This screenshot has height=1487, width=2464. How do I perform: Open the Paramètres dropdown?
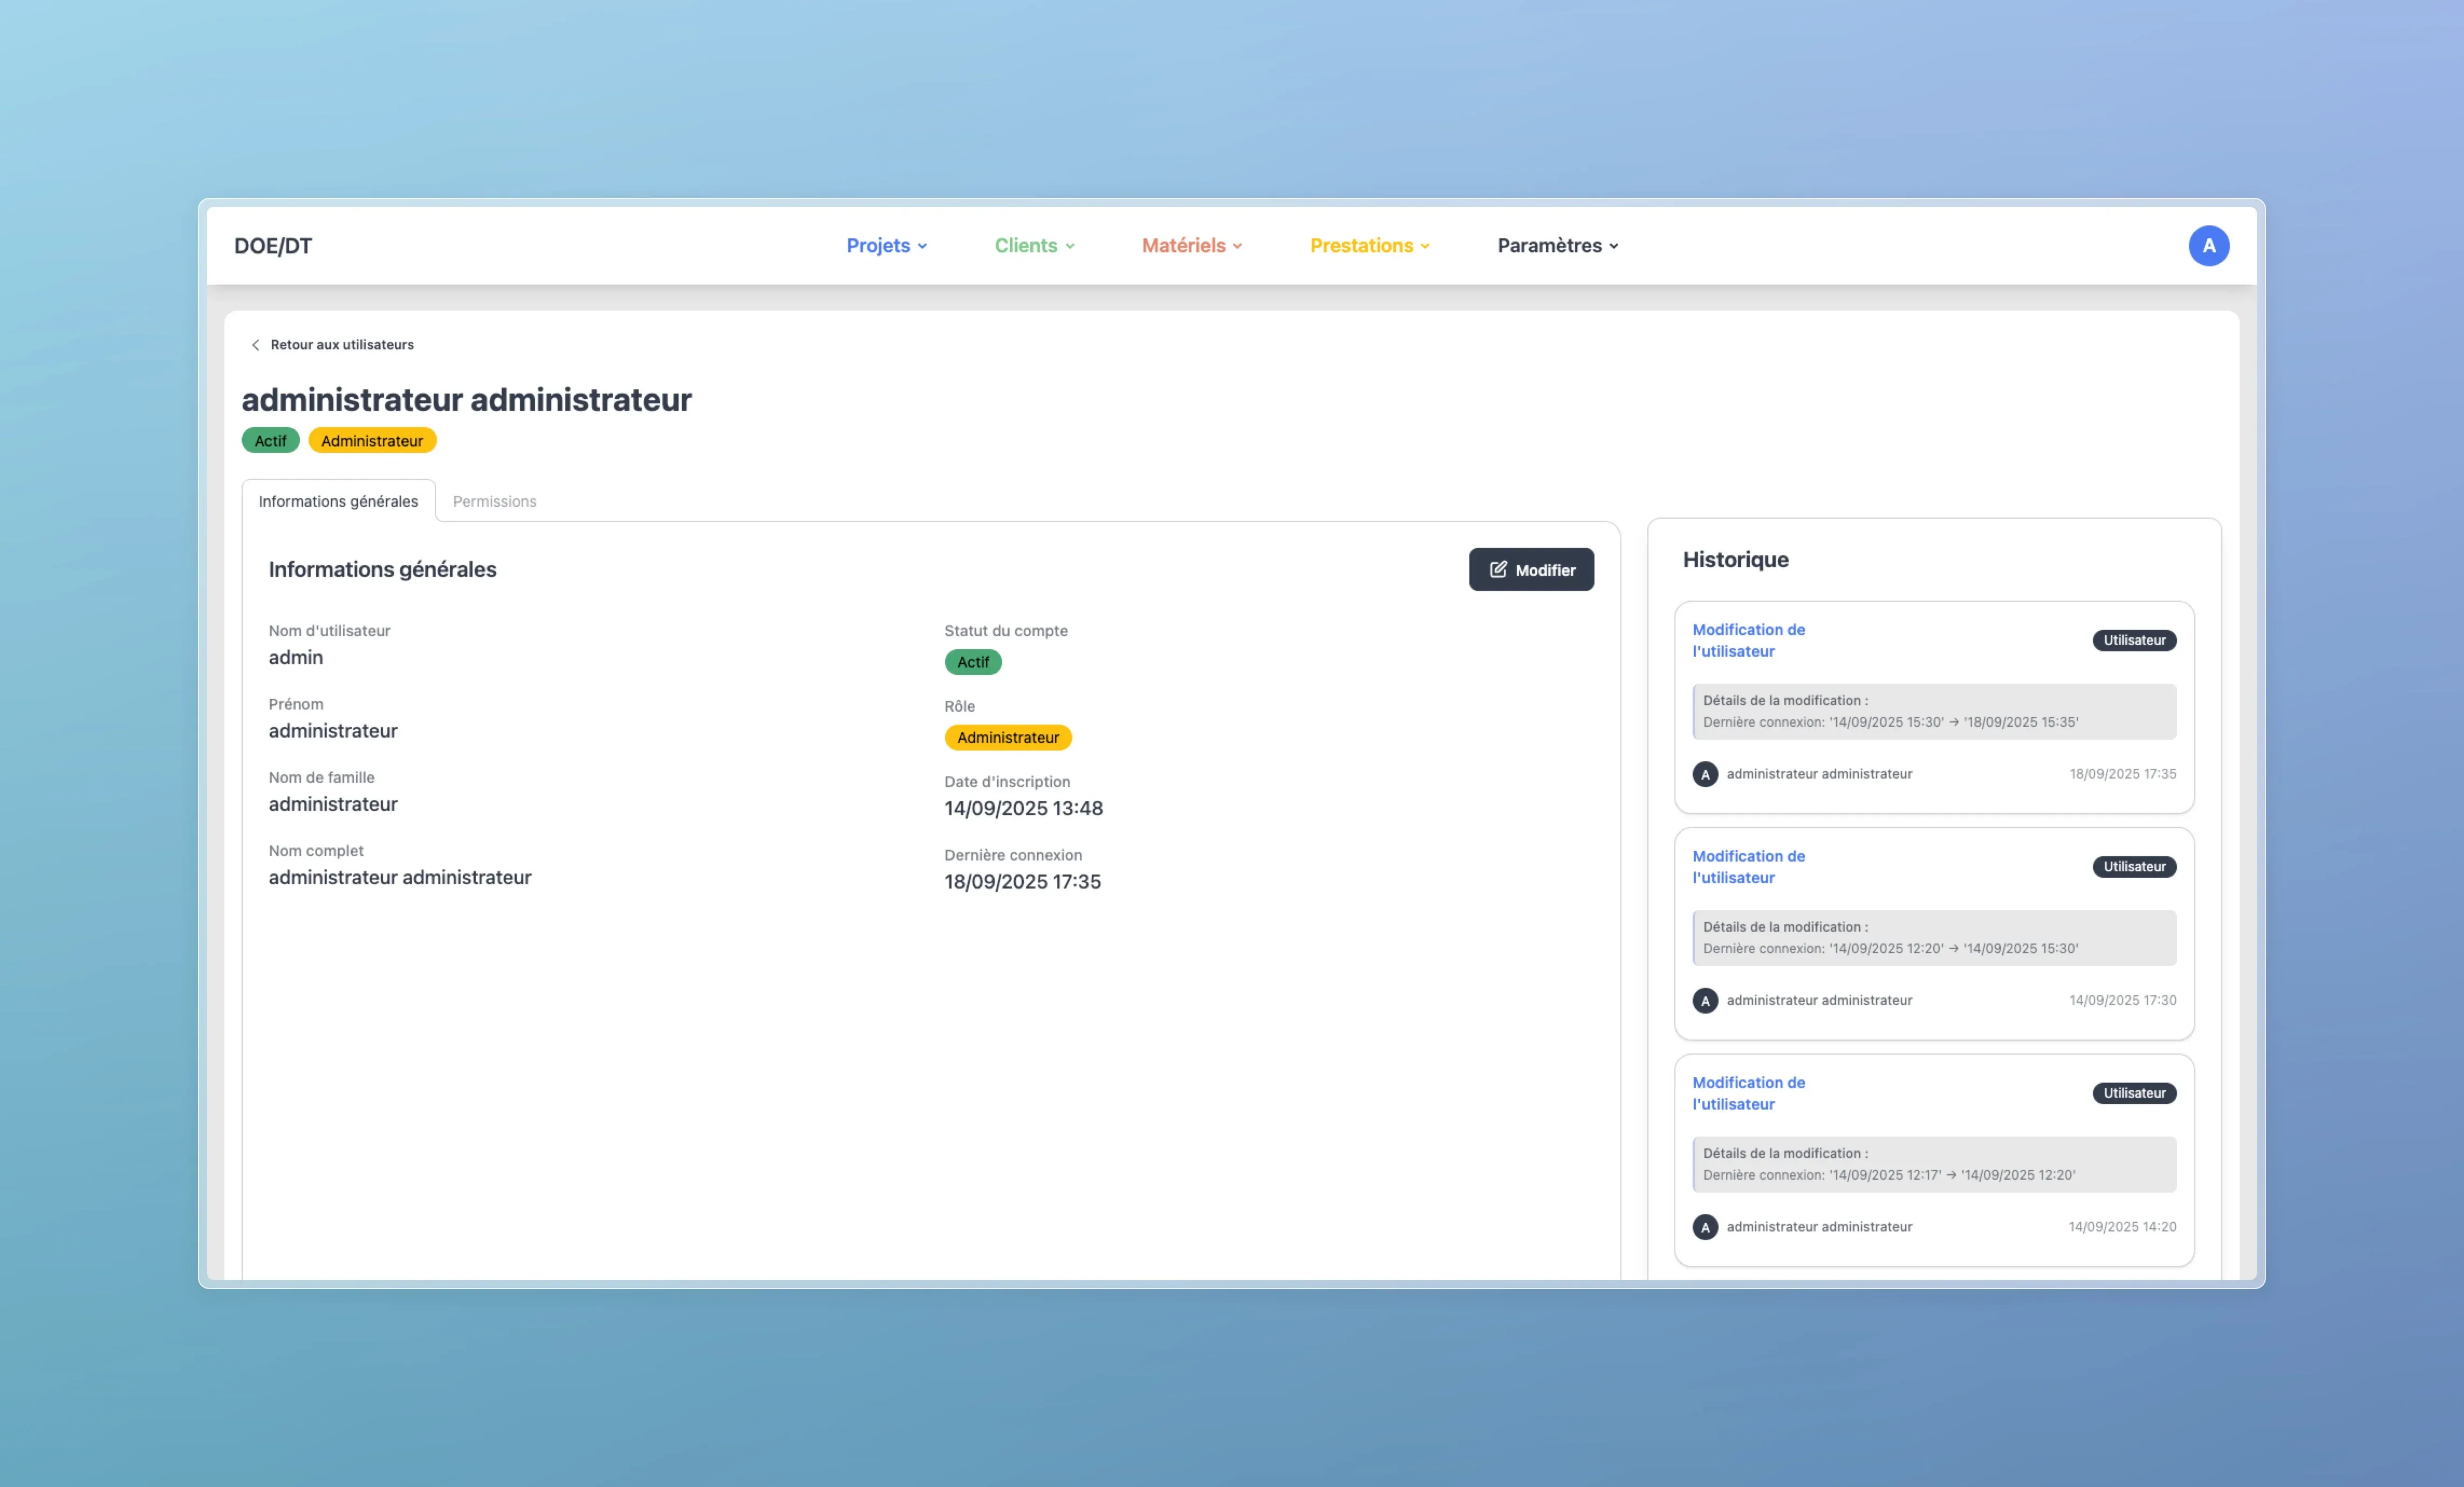pyautogui.click(x=1557, y=246)
